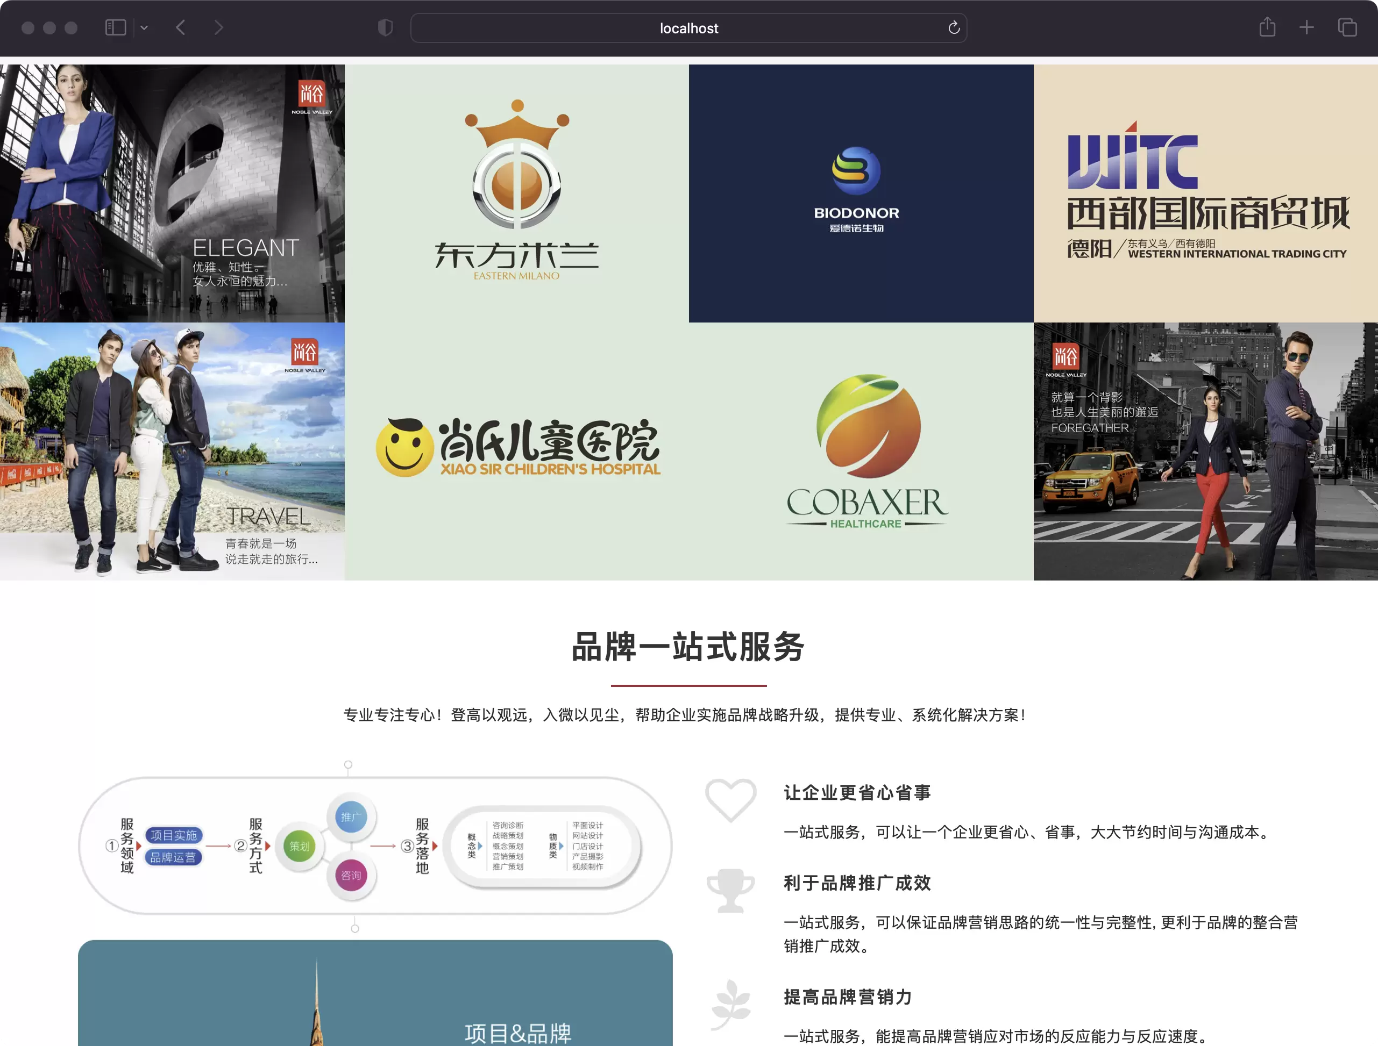Click the 提高品牌营销力 title
Viewport: 1378px width, 1046px height.
pyautogui.click(x=848, y=997)
